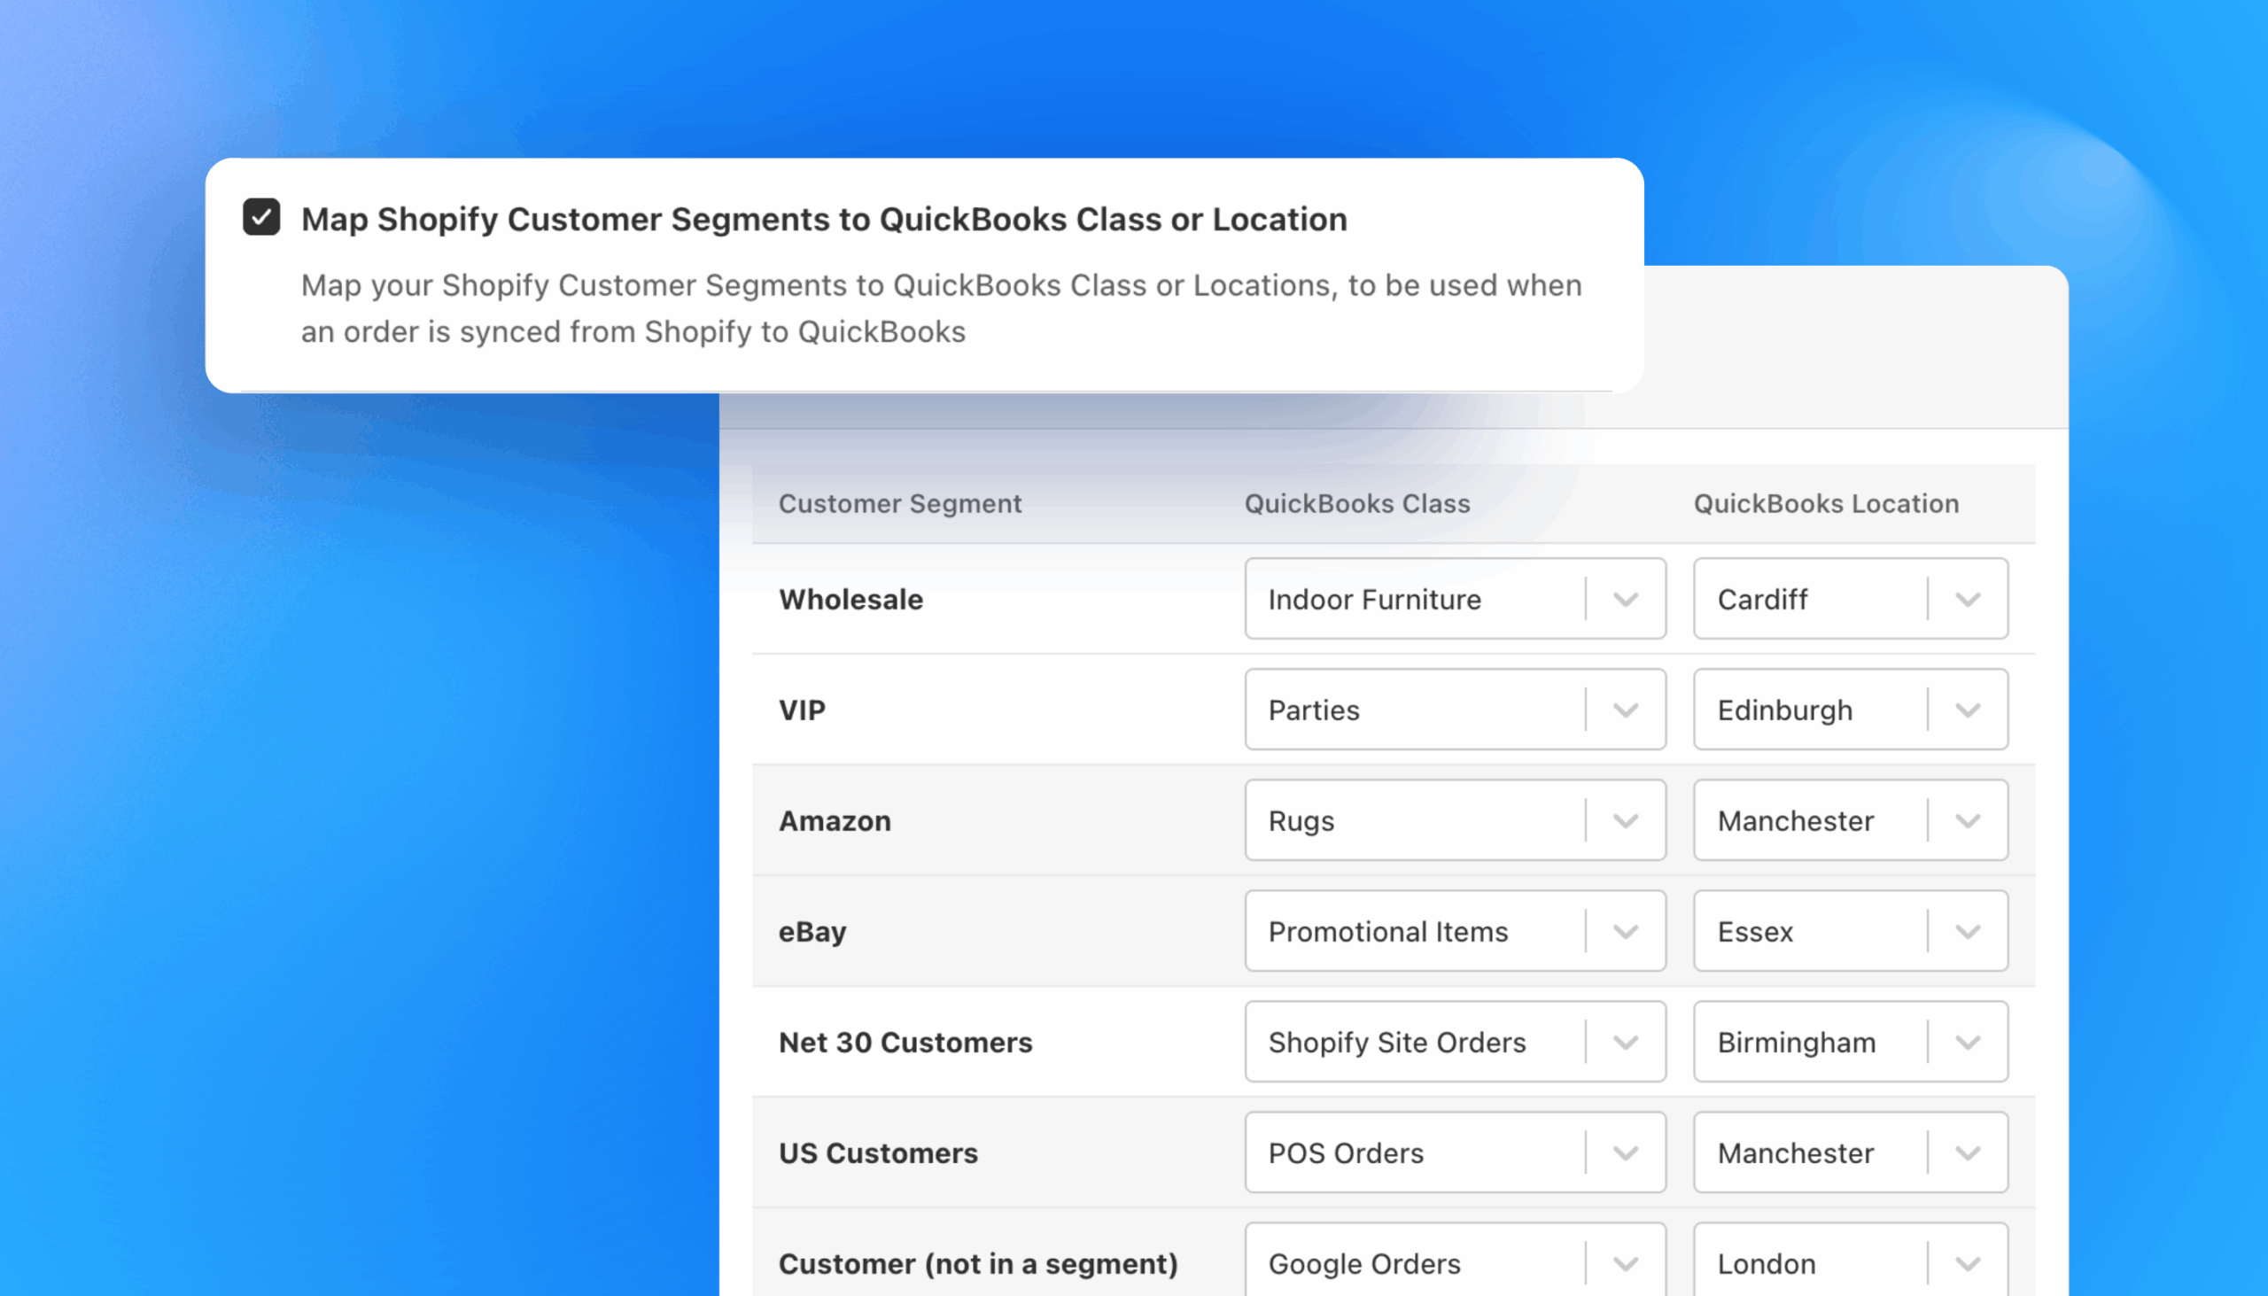Select the Wholesale segment row
2268x1296 pixels.
coord(851,599)
